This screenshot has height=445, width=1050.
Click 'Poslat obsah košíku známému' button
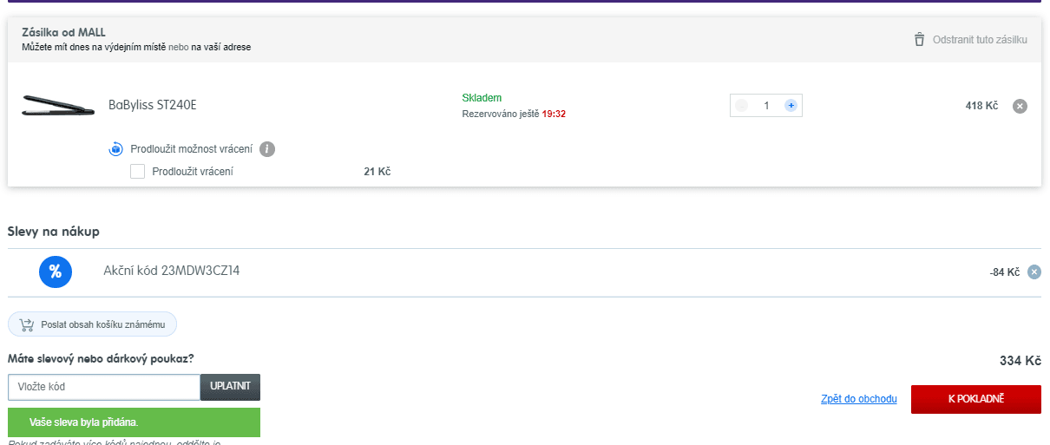pyautogui.click(x=92, y=324)
